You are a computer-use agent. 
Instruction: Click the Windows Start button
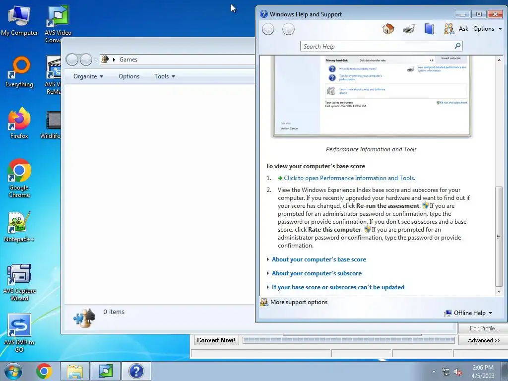13,371
